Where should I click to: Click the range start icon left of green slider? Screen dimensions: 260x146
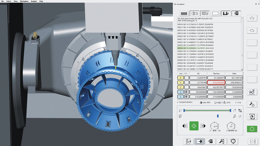point(180,111)
